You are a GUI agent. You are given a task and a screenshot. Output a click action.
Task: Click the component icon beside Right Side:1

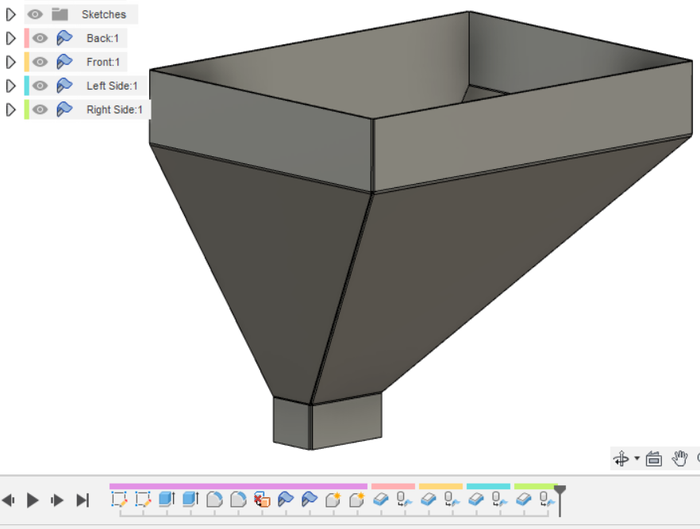(63, 109)
